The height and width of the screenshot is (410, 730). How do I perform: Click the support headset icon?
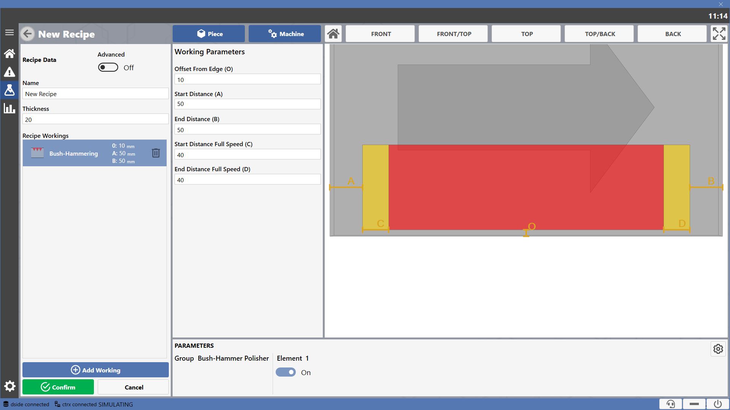pyautogui.click(x=671, y=404)
